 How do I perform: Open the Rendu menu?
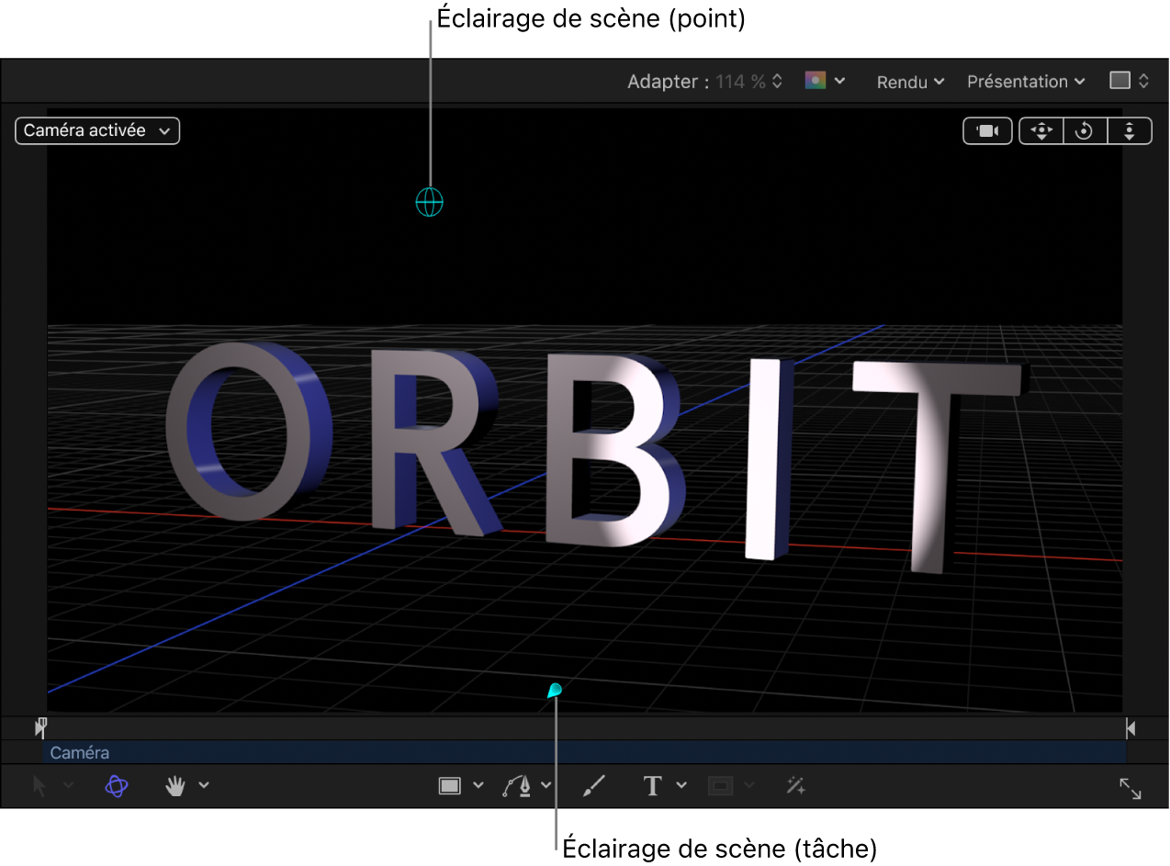coord(908,82)
